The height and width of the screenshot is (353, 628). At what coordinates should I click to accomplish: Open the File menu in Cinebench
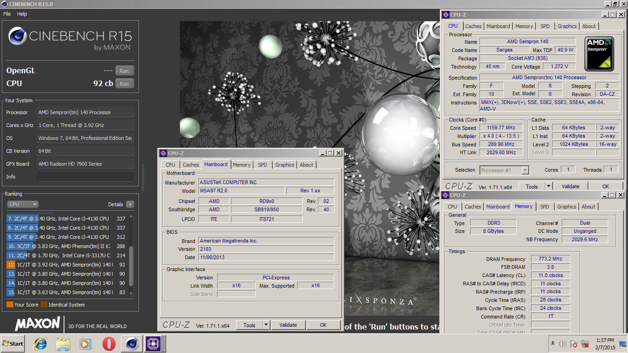click(7, 14)
